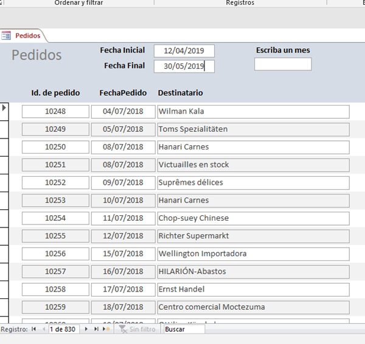
Task: Go to next record arrow
Action: pyautogui.click(x=86, y=329)
